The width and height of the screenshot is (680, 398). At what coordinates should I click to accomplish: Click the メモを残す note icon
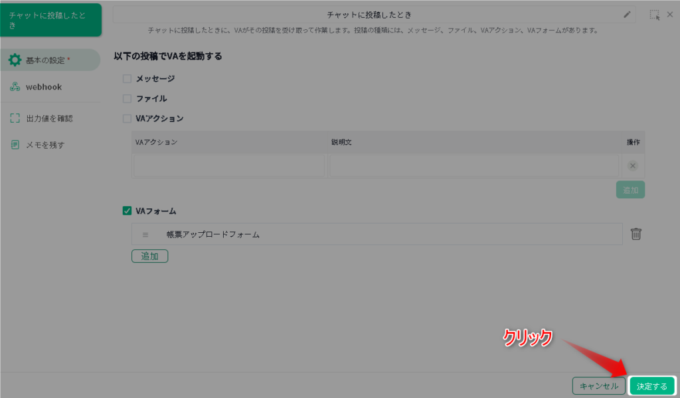tap(15, 145)
